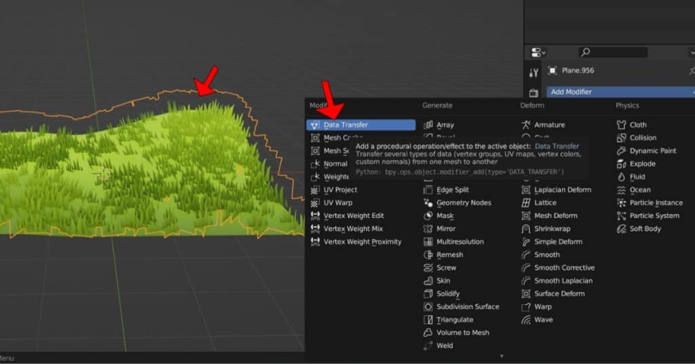
Task: Click the Volume to Mesh icon
Action: tap(428, 333)
